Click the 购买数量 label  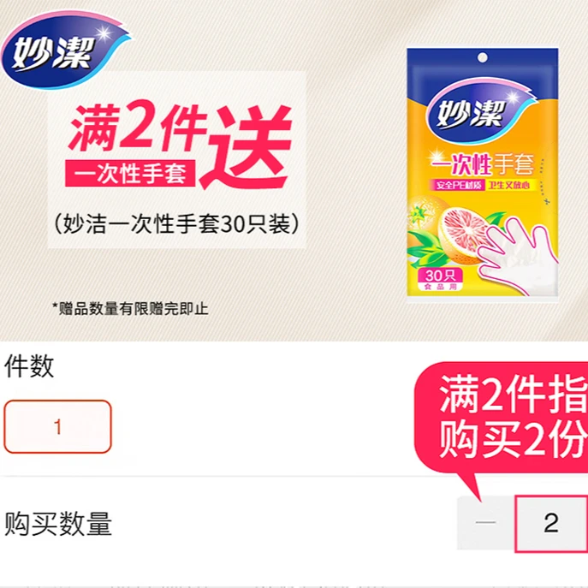click(x=58, y=524)
